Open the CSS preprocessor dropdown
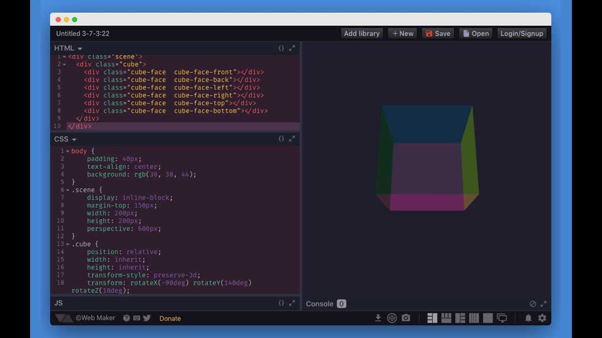Viewport: 602px width, 338px height. coord(65,139)
